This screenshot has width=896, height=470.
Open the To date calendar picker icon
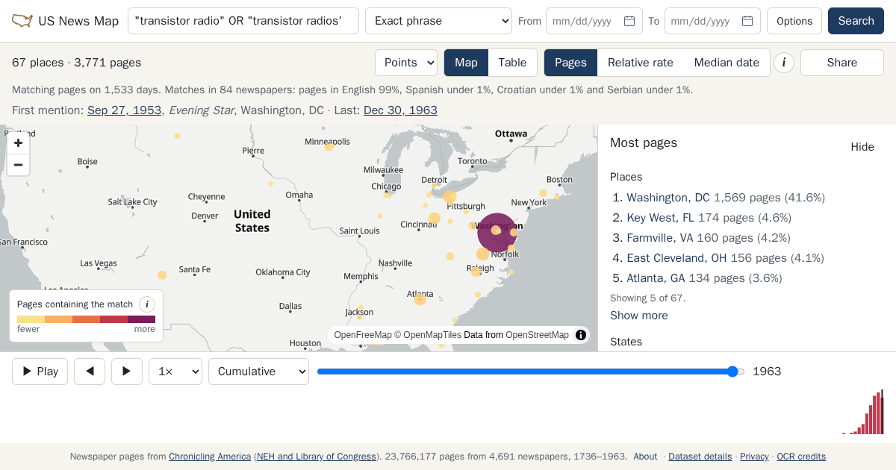(x=747, y=21)
